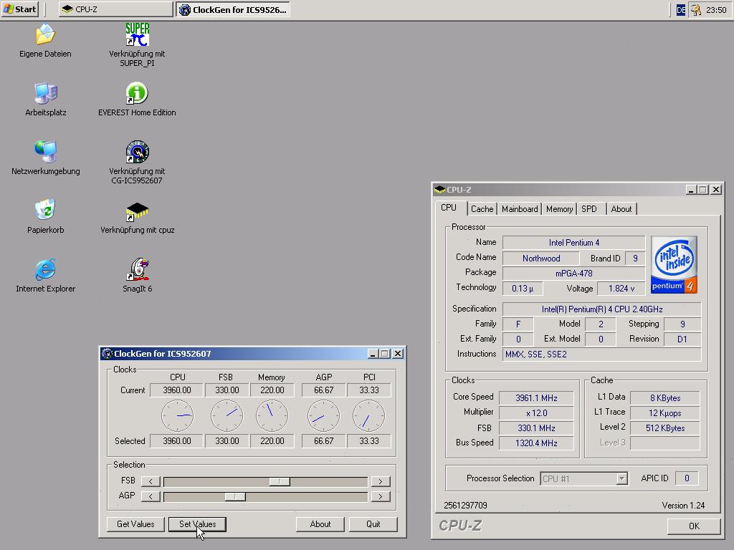This screenshot has width=734, height=550.
Task: Select the CPU tab in CPU-Z
Action: click(x=449, y=208)
